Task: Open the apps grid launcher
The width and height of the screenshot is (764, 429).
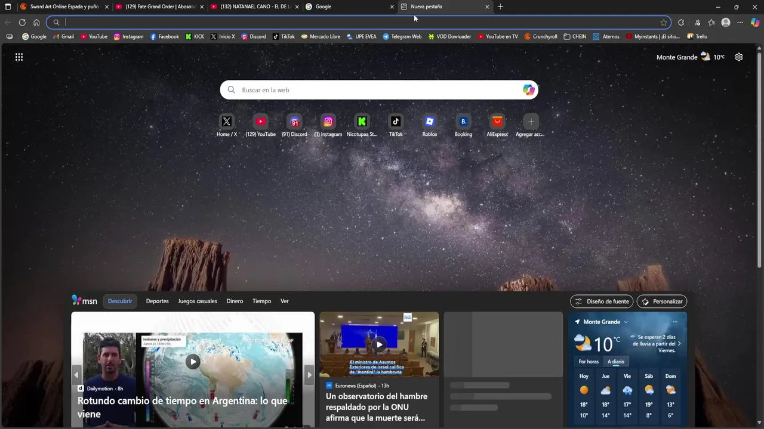Action: click(19, 57)
